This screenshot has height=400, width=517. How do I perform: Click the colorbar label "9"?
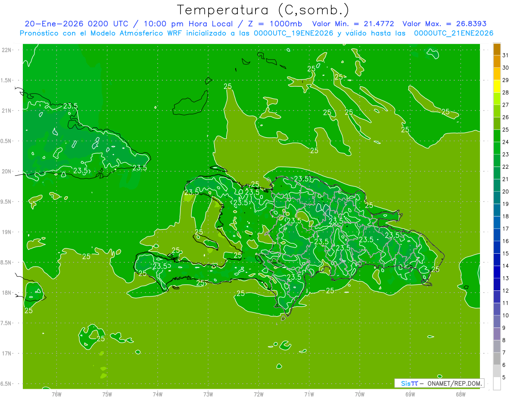coord(504,328)
